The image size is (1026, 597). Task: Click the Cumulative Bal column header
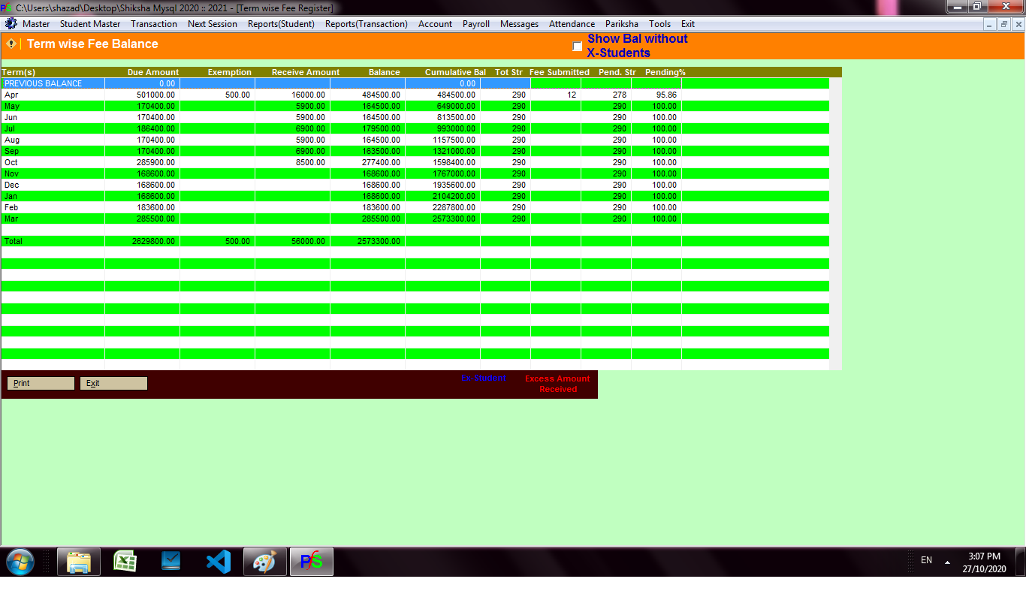(455, 72)
